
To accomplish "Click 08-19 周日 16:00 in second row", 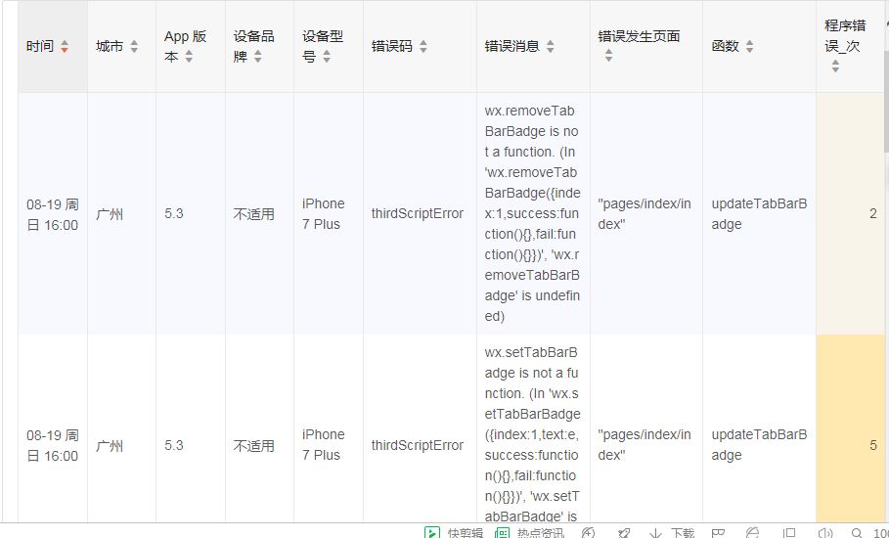I will [53, 446].
